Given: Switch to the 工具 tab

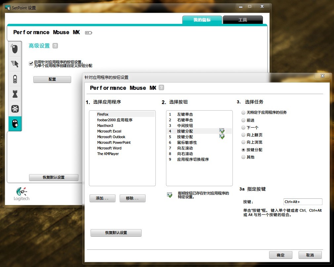Looking at the screenshot, I should pyautogui.click(x=243, y=20).
